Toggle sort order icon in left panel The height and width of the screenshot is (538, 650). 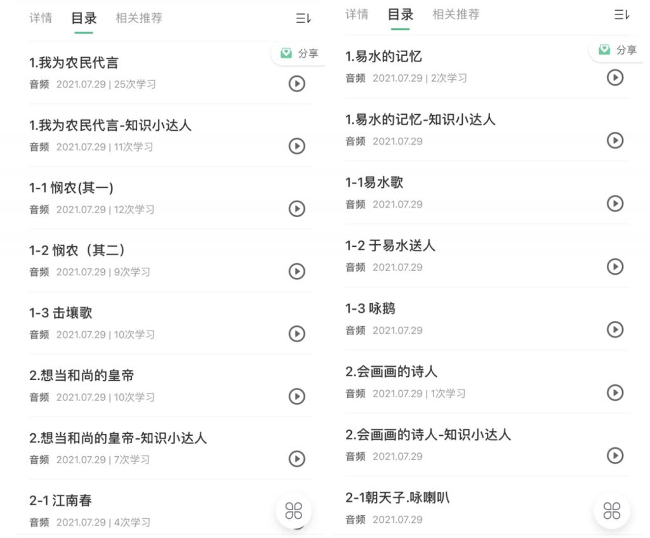(303, 18)
